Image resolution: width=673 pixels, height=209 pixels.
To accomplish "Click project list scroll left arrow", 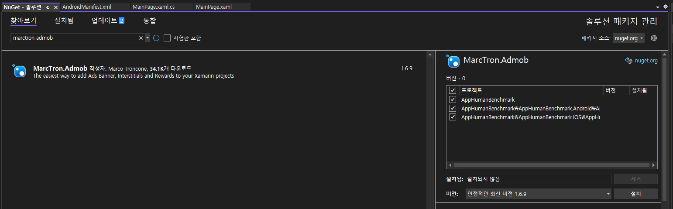I will click(450, 165).
